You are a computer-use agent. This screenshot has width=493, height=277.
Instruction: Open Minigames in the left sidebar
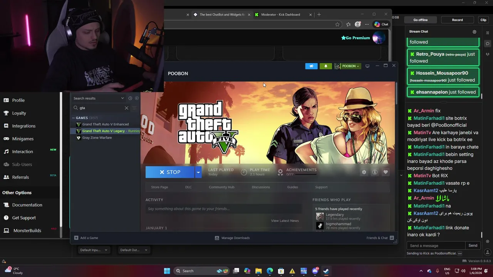23,139
